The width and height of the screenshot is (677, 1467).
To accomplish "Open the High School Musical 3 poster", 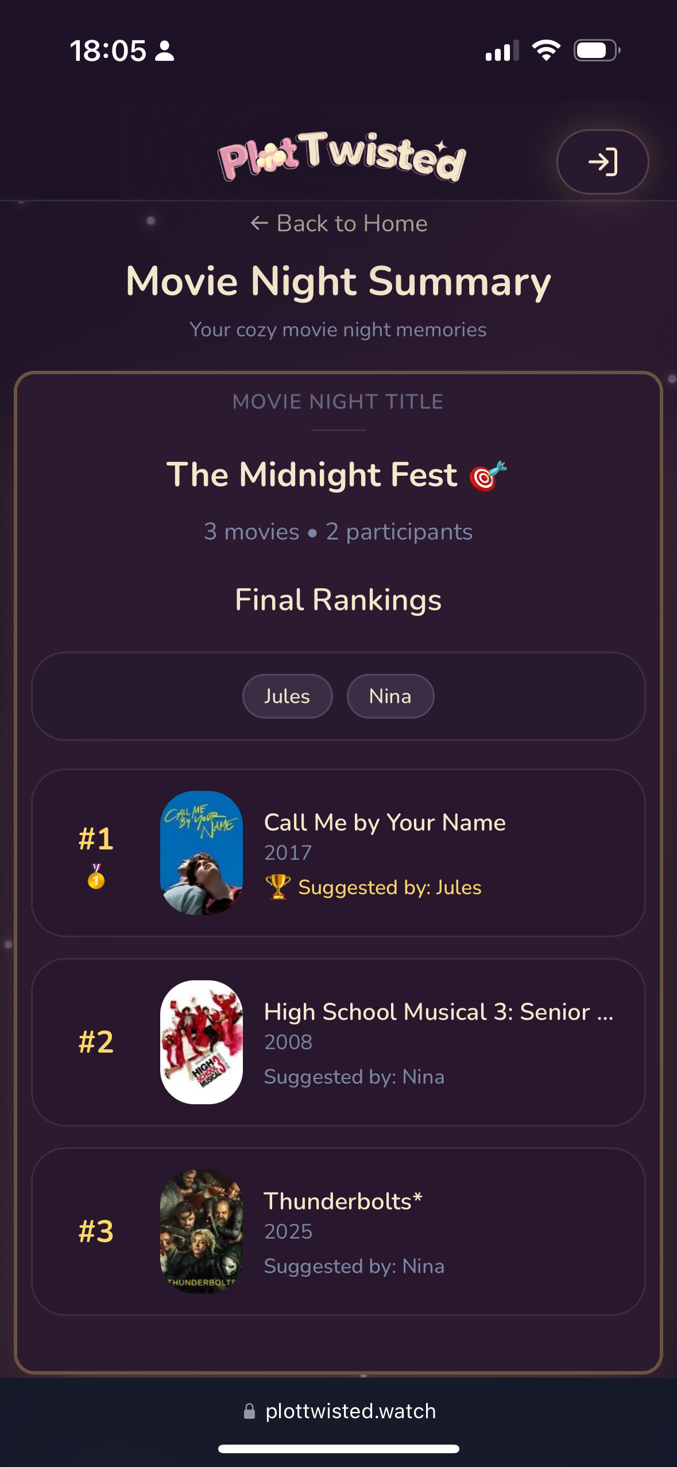I will point(202,1042).
